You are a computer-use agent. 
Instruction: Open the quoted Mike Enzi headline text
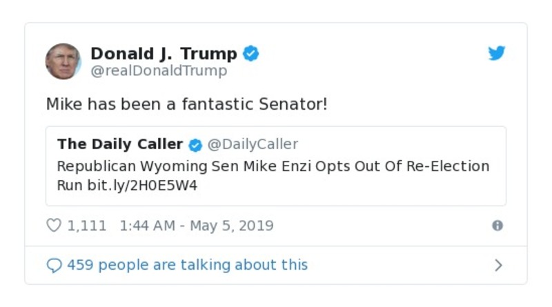[273, 166]
